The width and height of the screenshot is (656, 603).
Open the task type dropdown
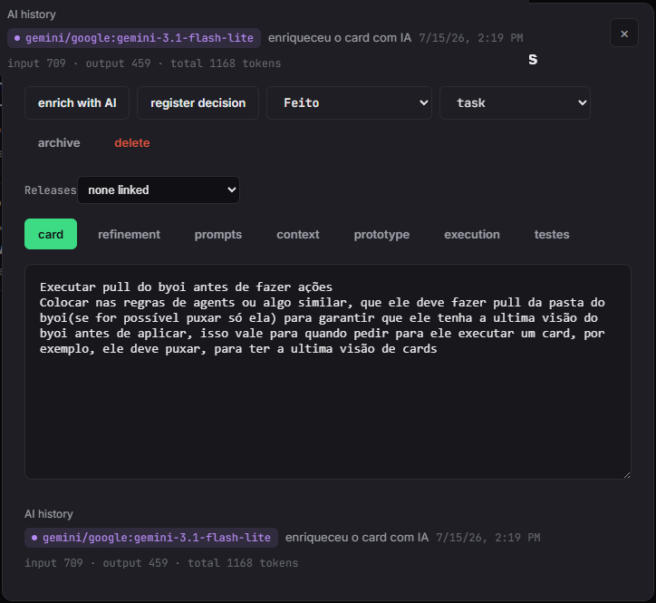515,103
